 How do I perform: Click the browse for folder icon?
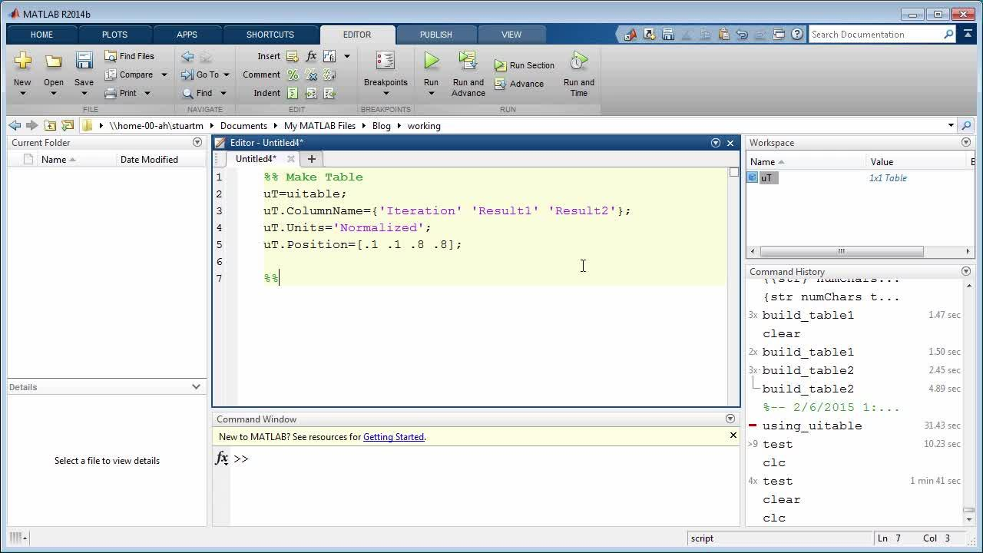(67, 125)
